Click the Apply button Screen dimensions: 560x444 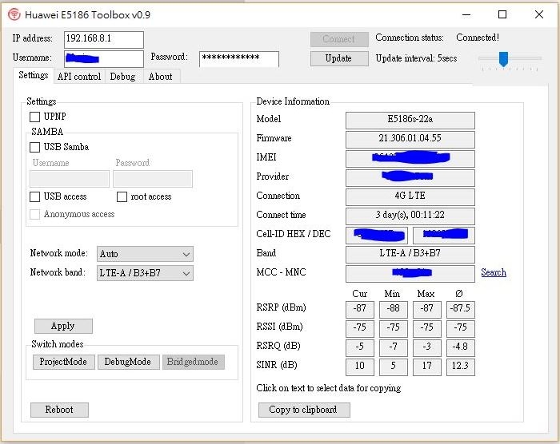point(63,326)
